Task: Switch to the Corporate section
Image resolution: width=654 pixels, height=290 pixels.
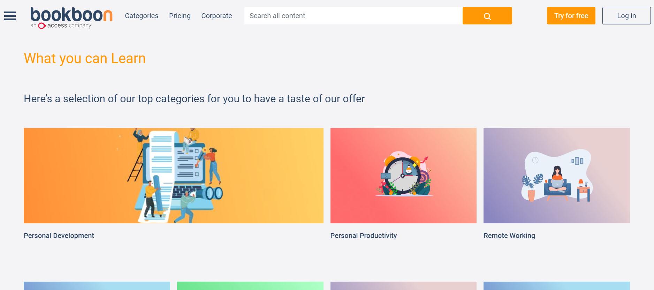Action: tap(216, 16)
